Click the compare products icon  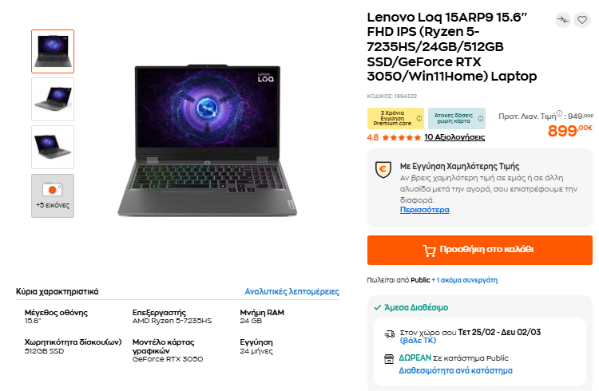(563, 20)
